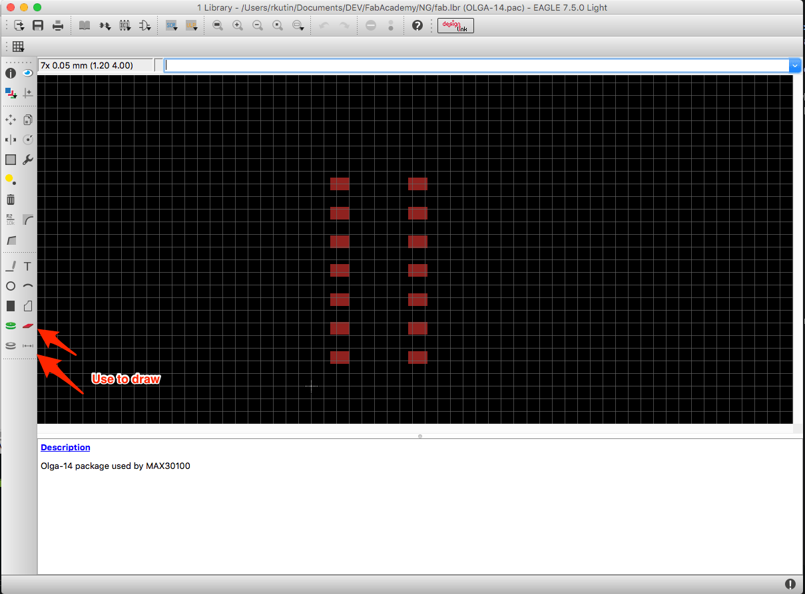Select the Change wrench tool
Image resolution: width=805 pixels, height=594 pixels.
click(27, 160)
